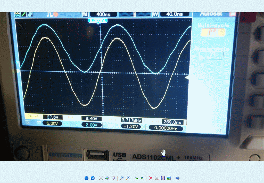
Task: Go to the next image
Action: tap(93, 178)
